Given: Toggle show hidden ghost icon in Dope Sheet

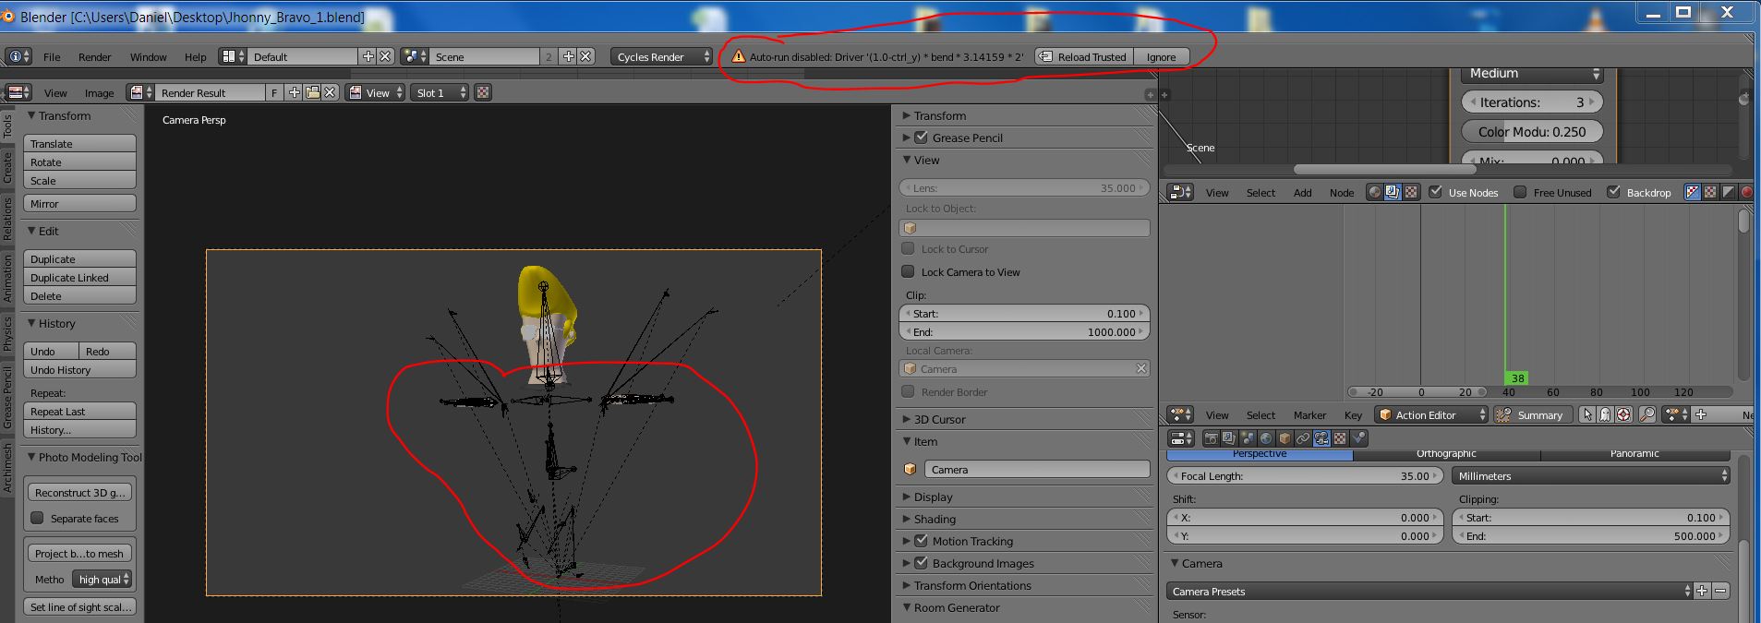Looking at the screenshot, I should (x=1605, y=414).
